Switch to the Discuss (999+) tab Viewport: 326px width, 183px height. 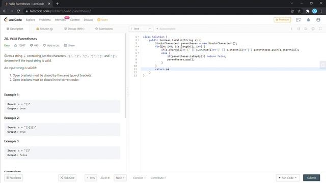[x=74, y=29]
